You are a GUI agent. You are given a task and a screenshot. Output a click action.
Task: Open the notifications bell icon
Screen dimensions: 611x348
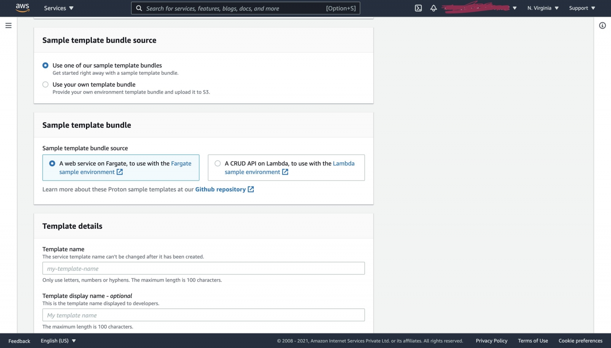tap(433, 8)
